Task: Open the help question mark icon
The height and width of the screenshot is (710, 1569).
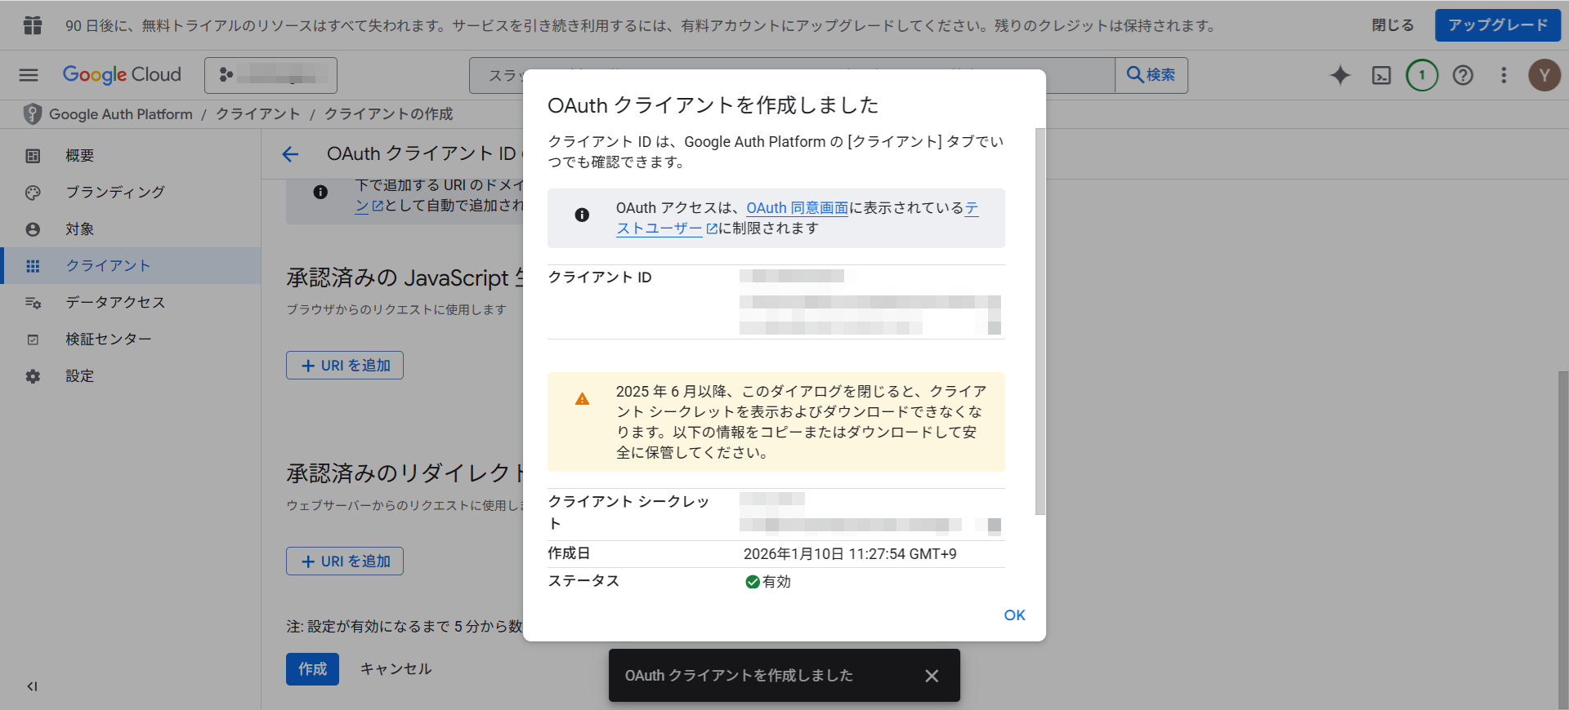Action: click(1463, 75)
